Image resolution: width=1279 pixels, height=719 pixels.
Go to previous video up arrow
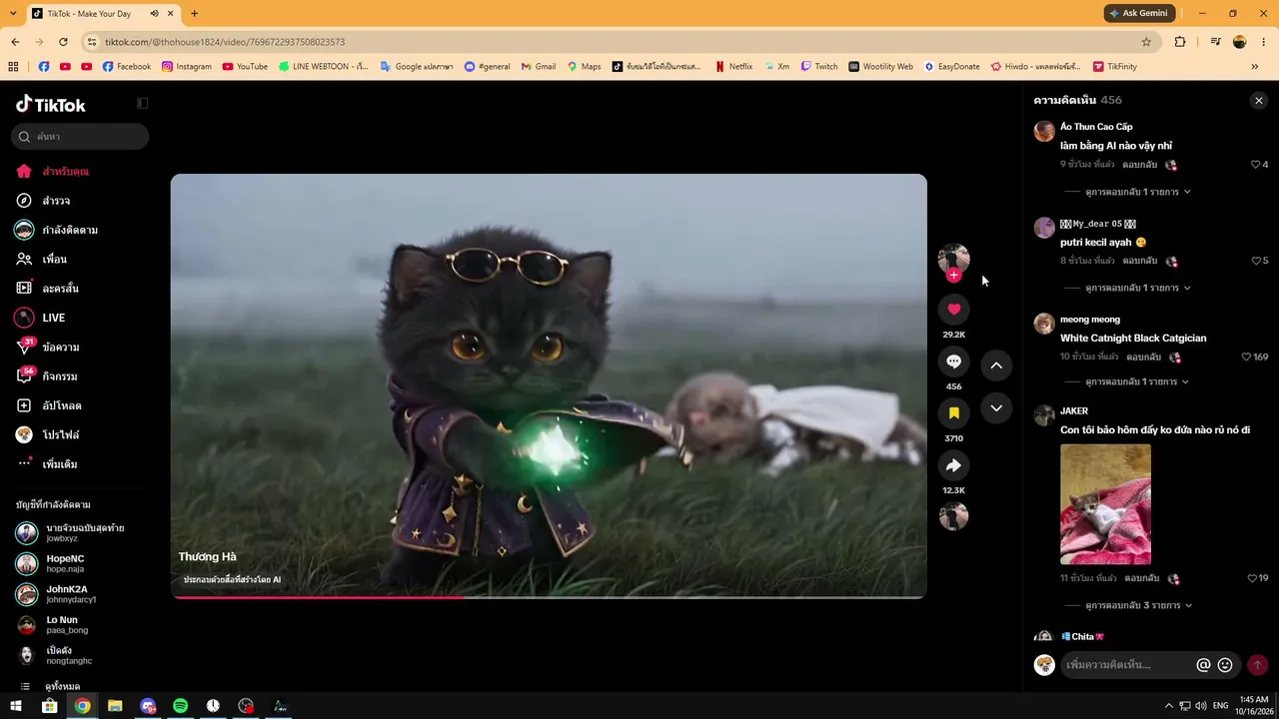(996, 365)
